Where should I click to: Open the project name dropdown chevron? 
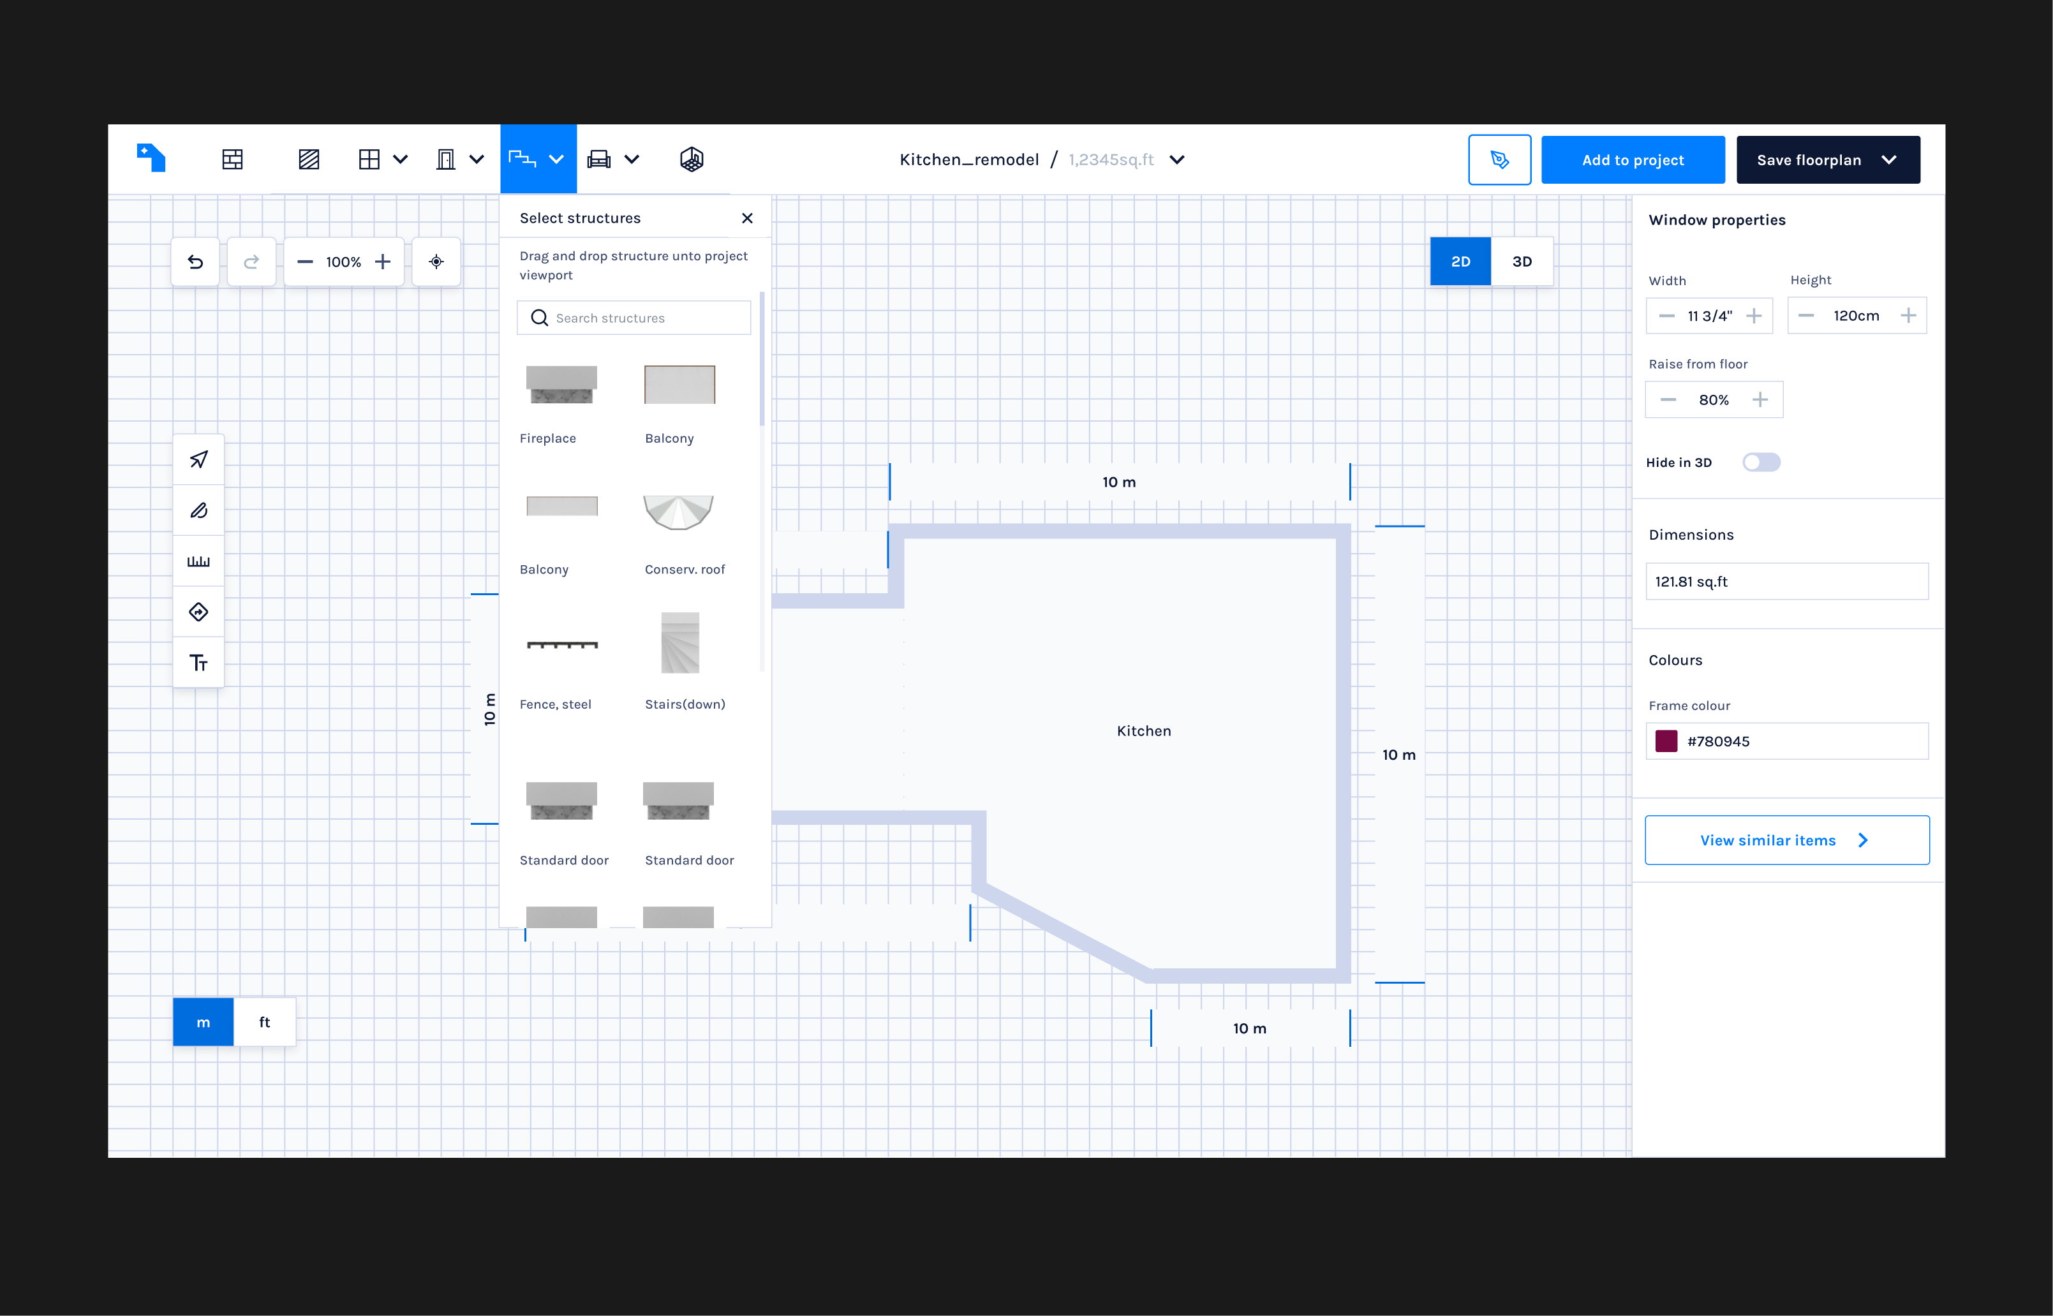pos(1177,160)
